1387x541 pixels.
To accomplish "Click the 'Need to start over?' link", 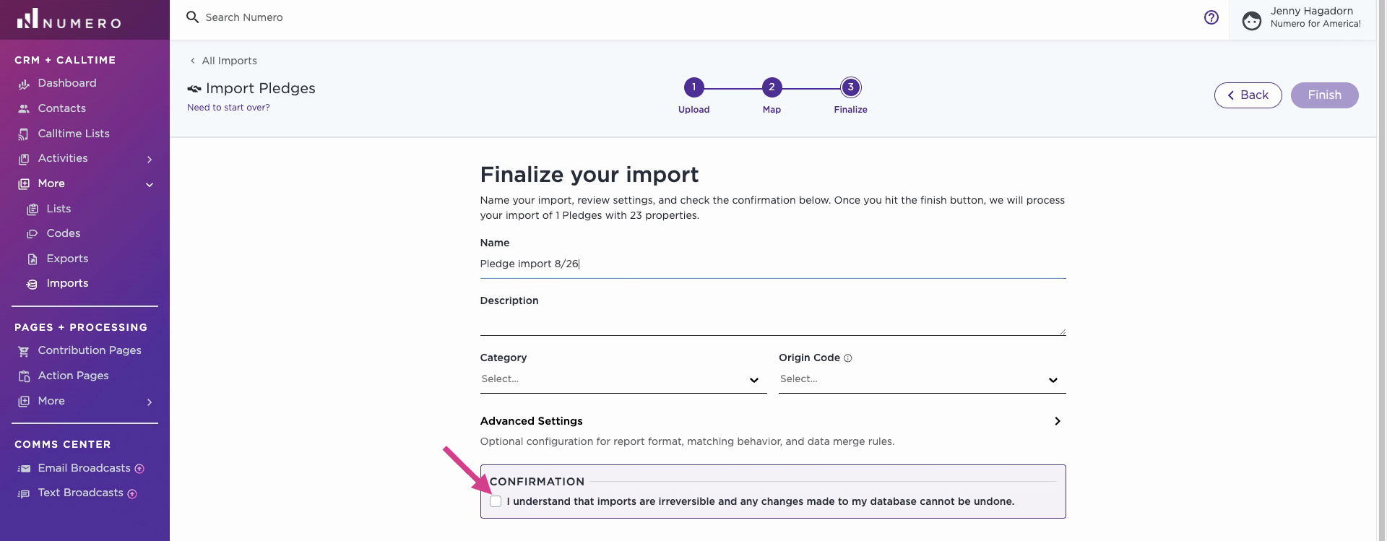I will (x=228, y=108).
